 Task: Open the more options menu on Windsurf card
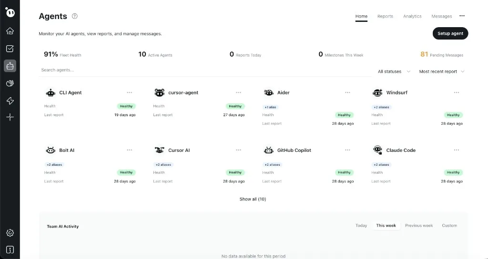click(456, 92)
